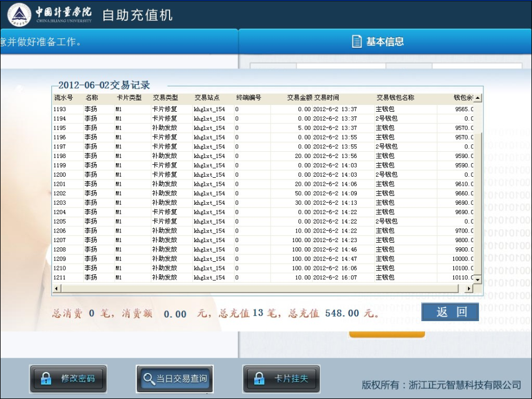This screenshot has width=532, height=399.
Task: Click the horizontal scrollbar left arrow
Action: 56,288
